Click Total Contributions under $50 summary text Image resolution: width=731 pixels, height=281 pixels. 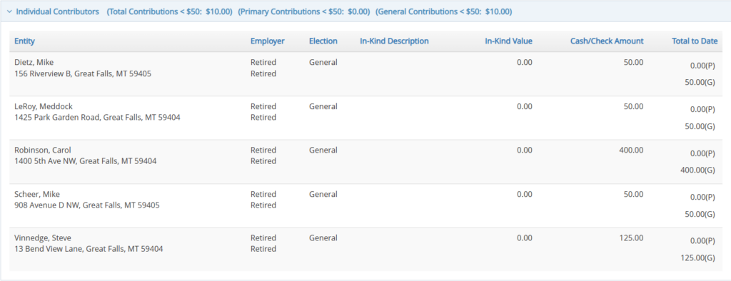tap(170, 11)
